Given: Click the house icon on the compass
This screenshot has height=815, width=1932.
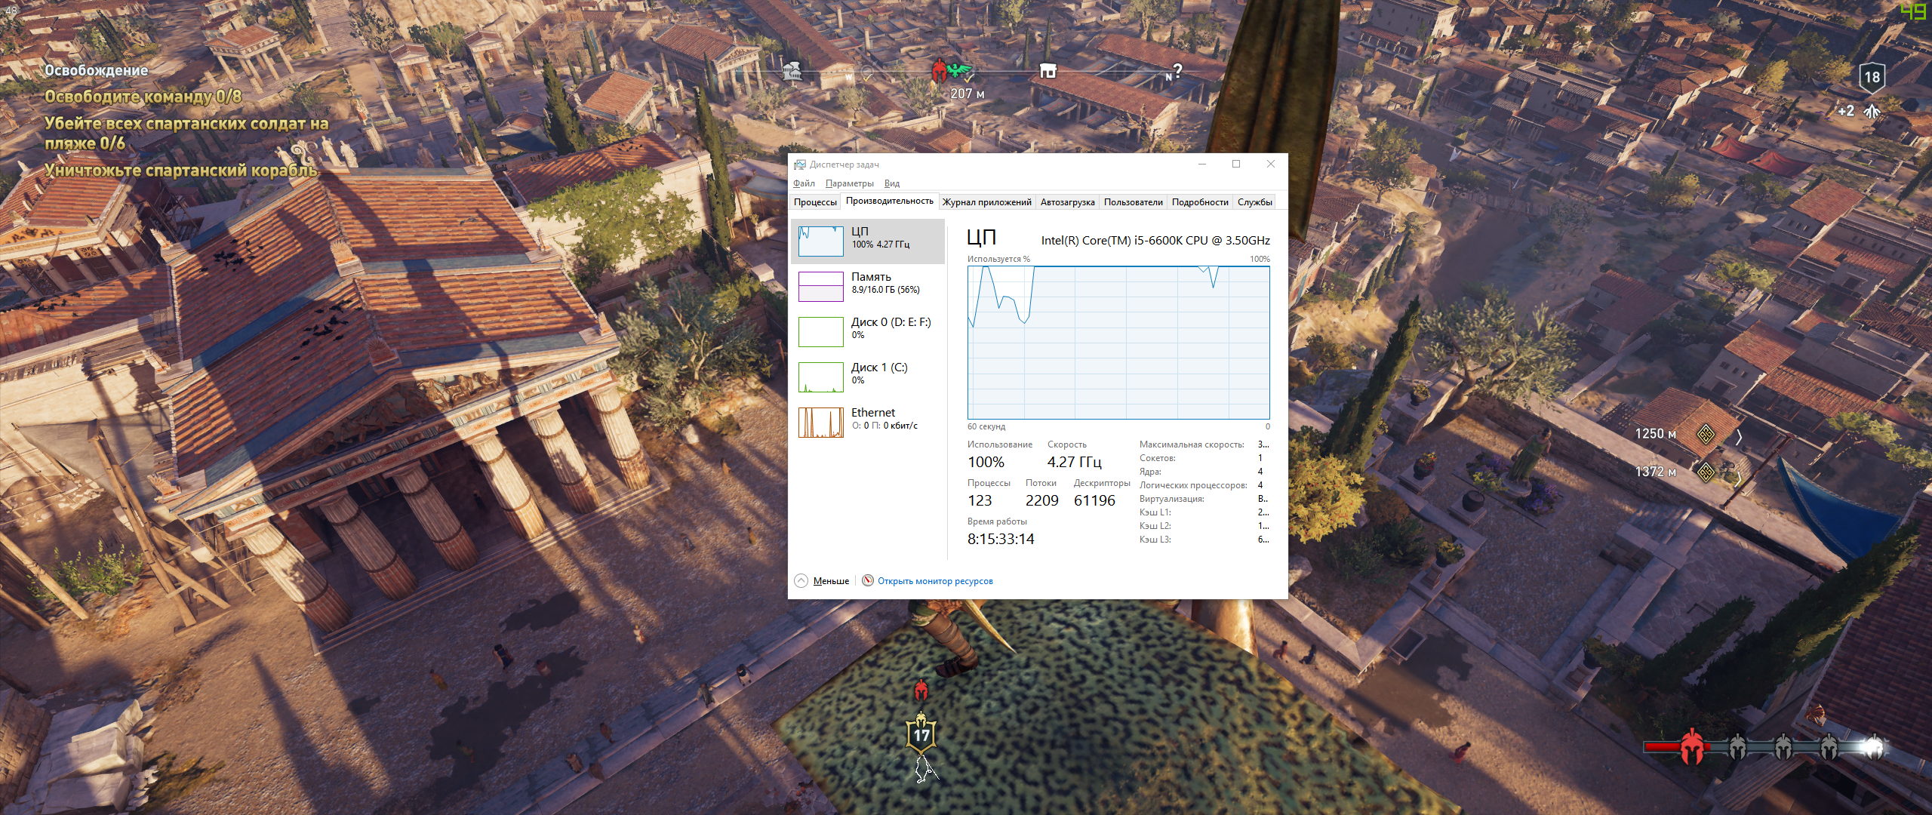Looking at the screenshot, I should [1048, 71].
